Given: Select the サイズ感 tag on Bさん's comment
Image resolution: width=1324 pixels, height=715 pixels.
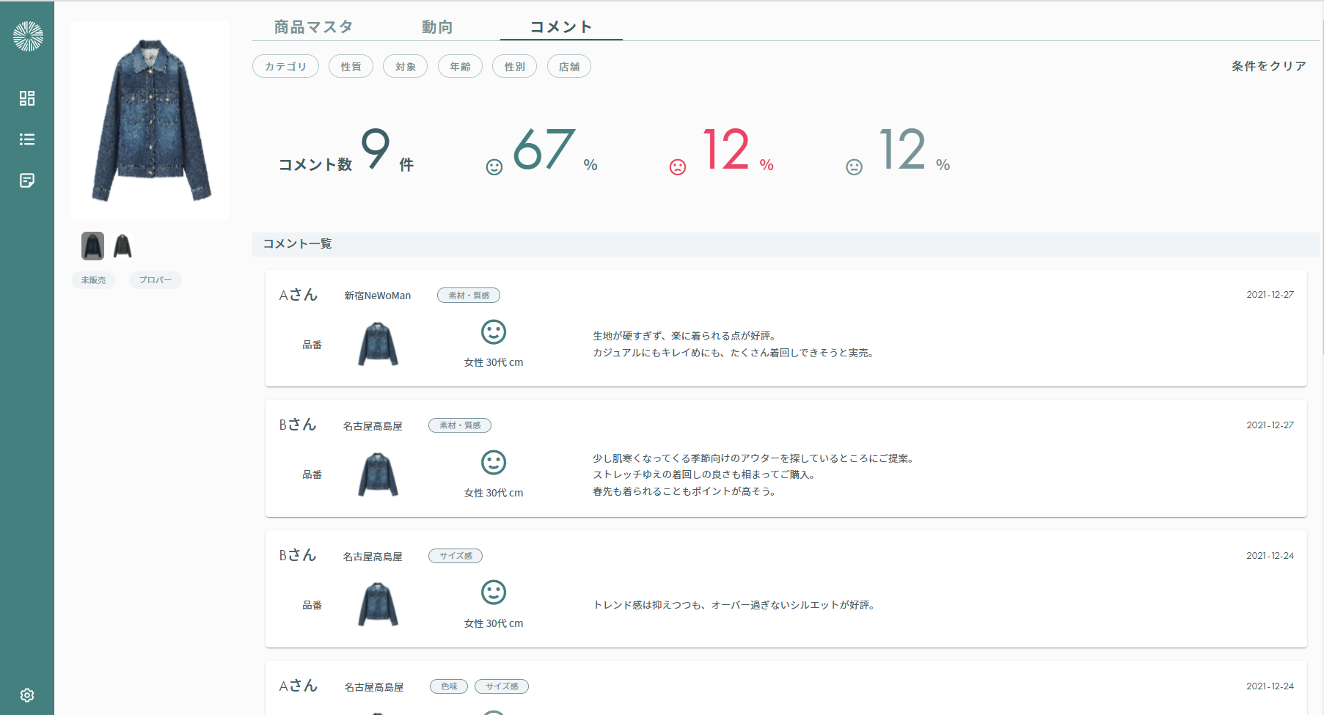Looking at the screenshot, I should tap(456, 555).
